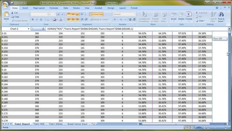Viewport: 232px width, 131px height.
Task: Open the chart Design tab
Action: coord(111,8)
